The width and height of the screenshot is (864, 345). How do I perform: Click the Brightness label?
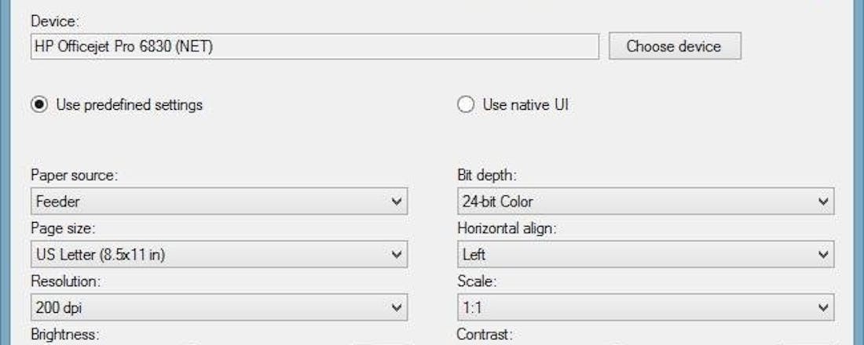coord(64,335)
